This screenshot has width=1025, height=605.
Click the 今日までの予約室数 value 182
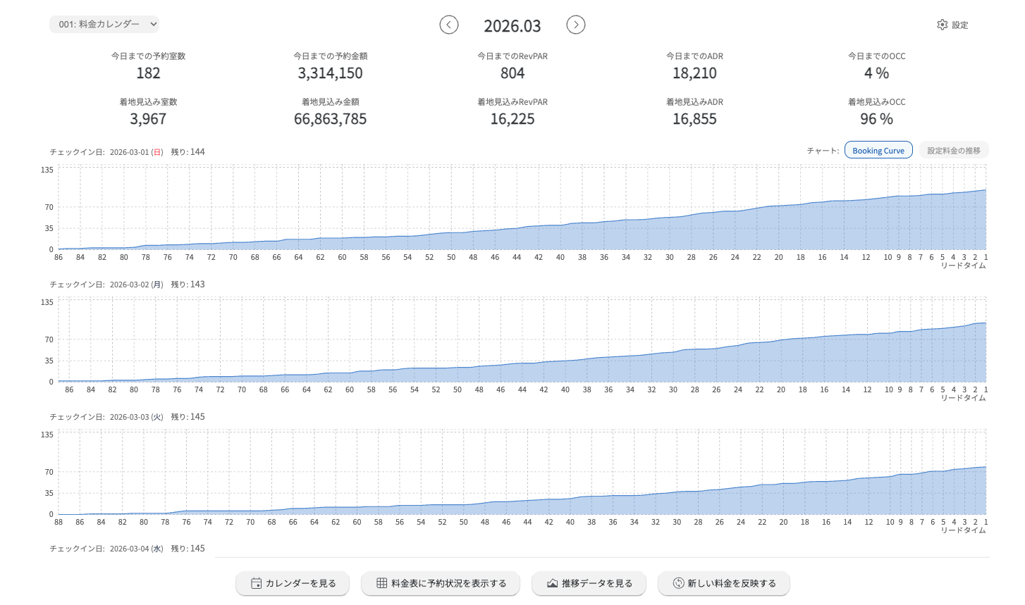148,73
